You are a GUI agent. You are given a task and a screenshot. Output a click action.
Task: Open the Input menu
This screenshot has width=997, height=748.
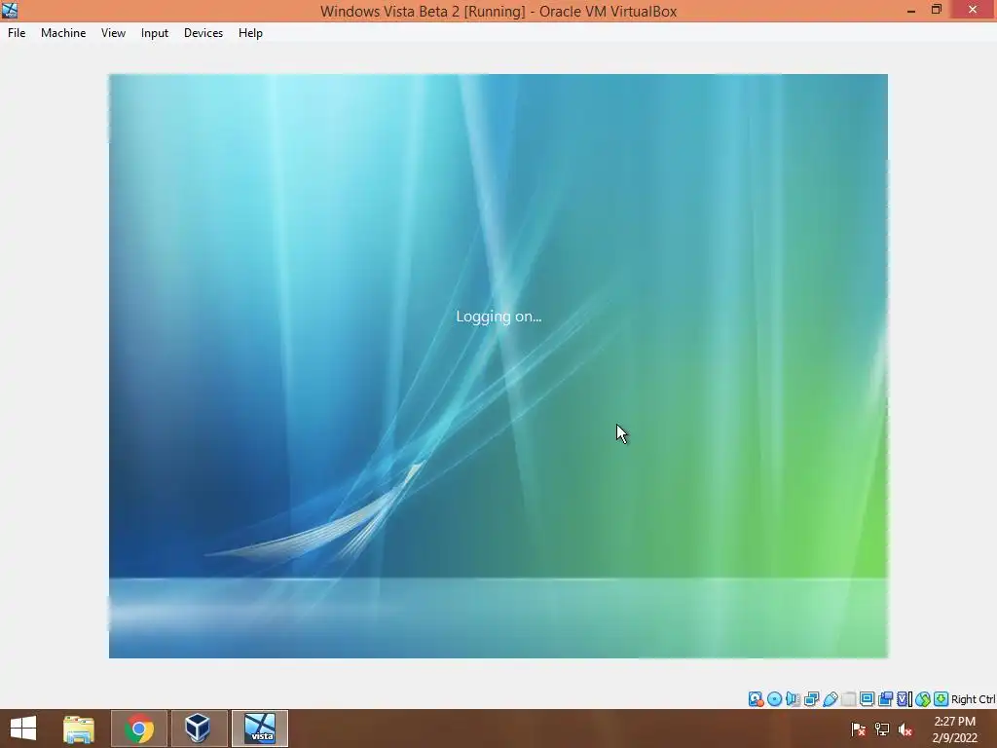click(x=155, y=33)
